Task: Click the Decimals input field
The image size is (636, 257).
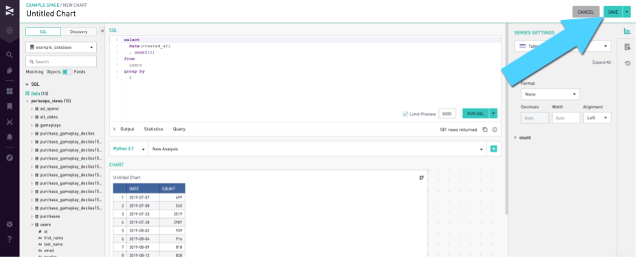Action: click(x=534, y=118)
